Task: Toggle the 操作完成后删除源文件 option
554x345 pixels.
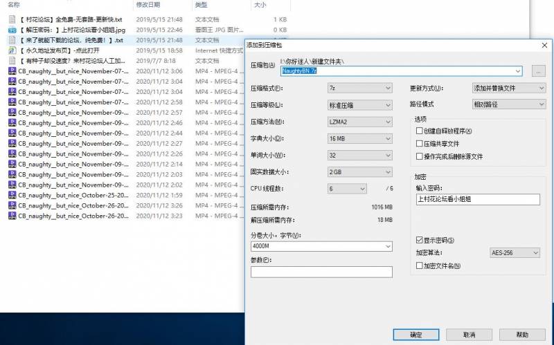Action: pos(420,156)
